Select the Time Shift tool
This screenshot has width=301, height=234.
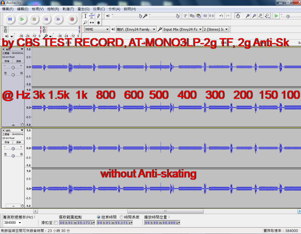92,23
